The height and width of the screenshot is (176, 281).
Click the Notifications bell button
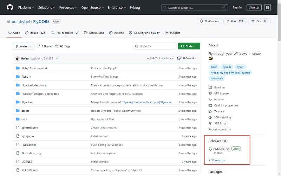pyautogui.click(x=209, y=21)
